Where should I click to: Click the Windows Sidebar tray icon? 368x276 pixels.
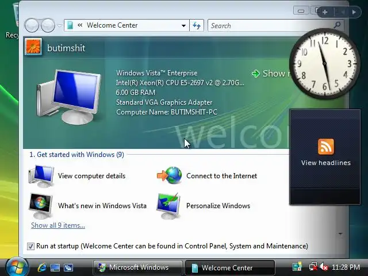297,267
